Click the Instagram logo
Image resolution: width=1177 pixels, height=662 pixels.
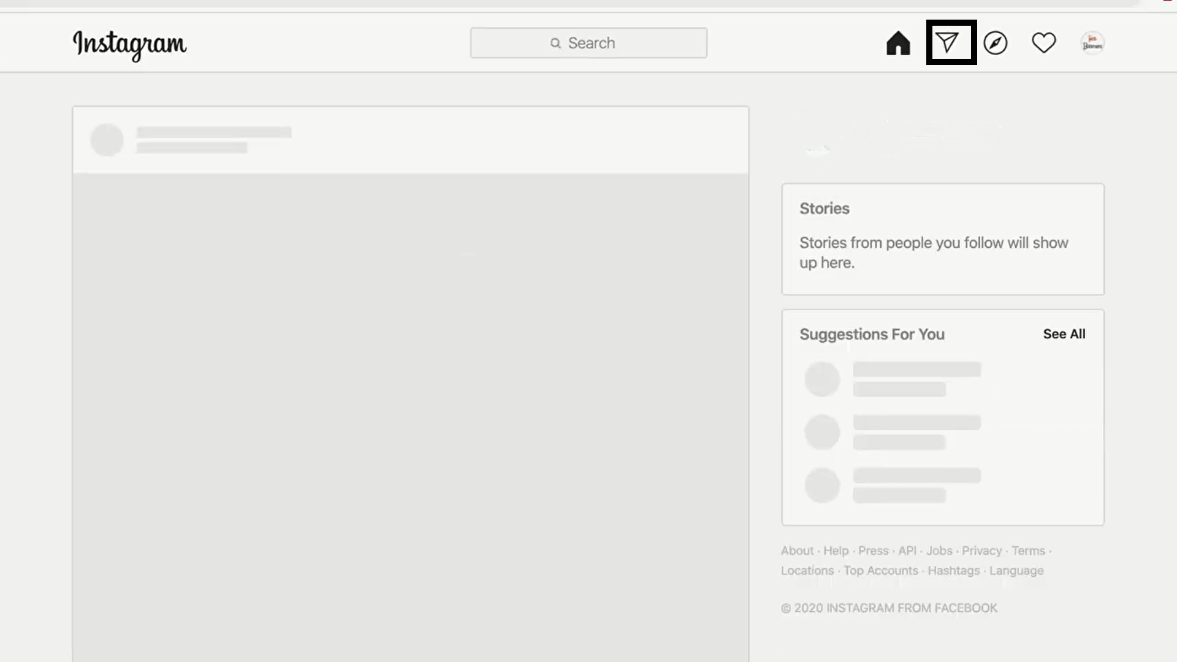click(129, 45)
